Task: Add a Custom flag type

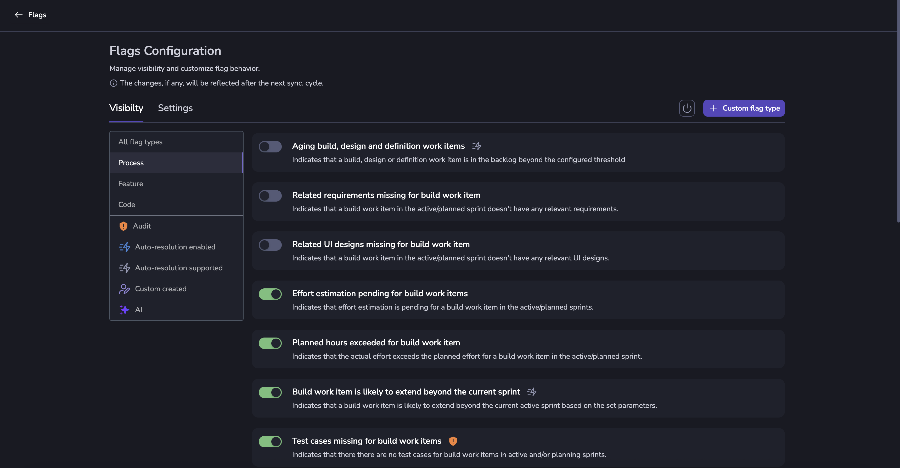Action: coord(744,108)
